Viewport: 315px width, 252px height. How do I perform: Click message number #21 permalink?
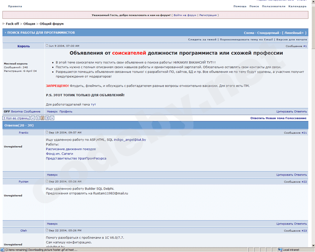[x=304, y=132]
